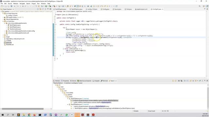Collapse TextIOOptions.java search results
The height and width of the screenshot is (117, 209).
tap(68, 98)
